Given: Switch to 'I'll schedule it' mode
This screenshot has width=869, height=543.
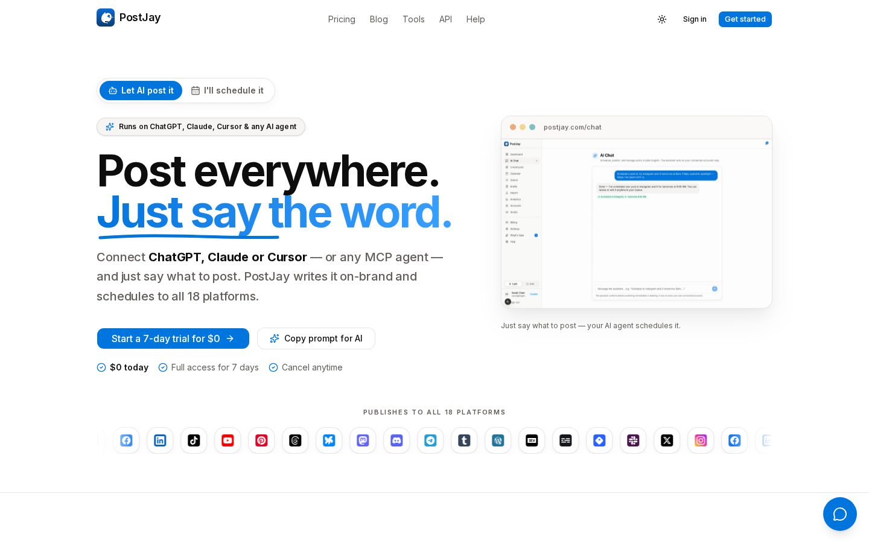Looking at the screenshot, I should point(228,91).
